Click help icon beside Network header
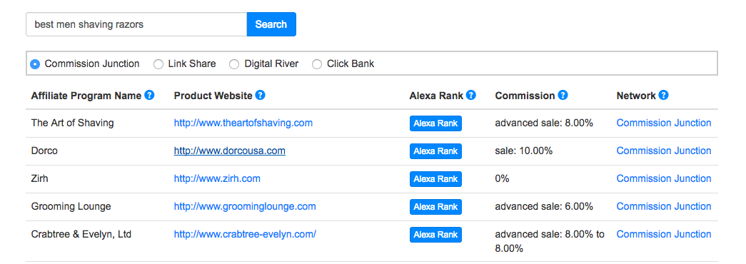 pyautogui.click(x=664, y=95)
